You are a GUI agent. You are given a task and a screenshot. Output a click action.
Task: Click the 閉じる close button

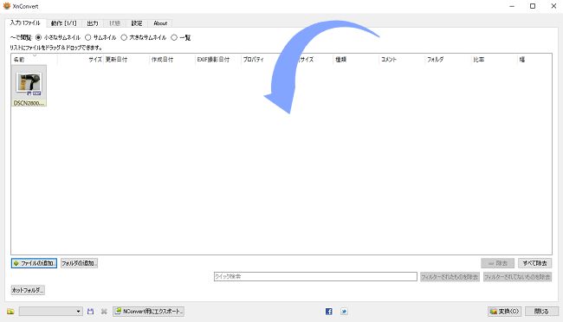[x=541, y=312]
